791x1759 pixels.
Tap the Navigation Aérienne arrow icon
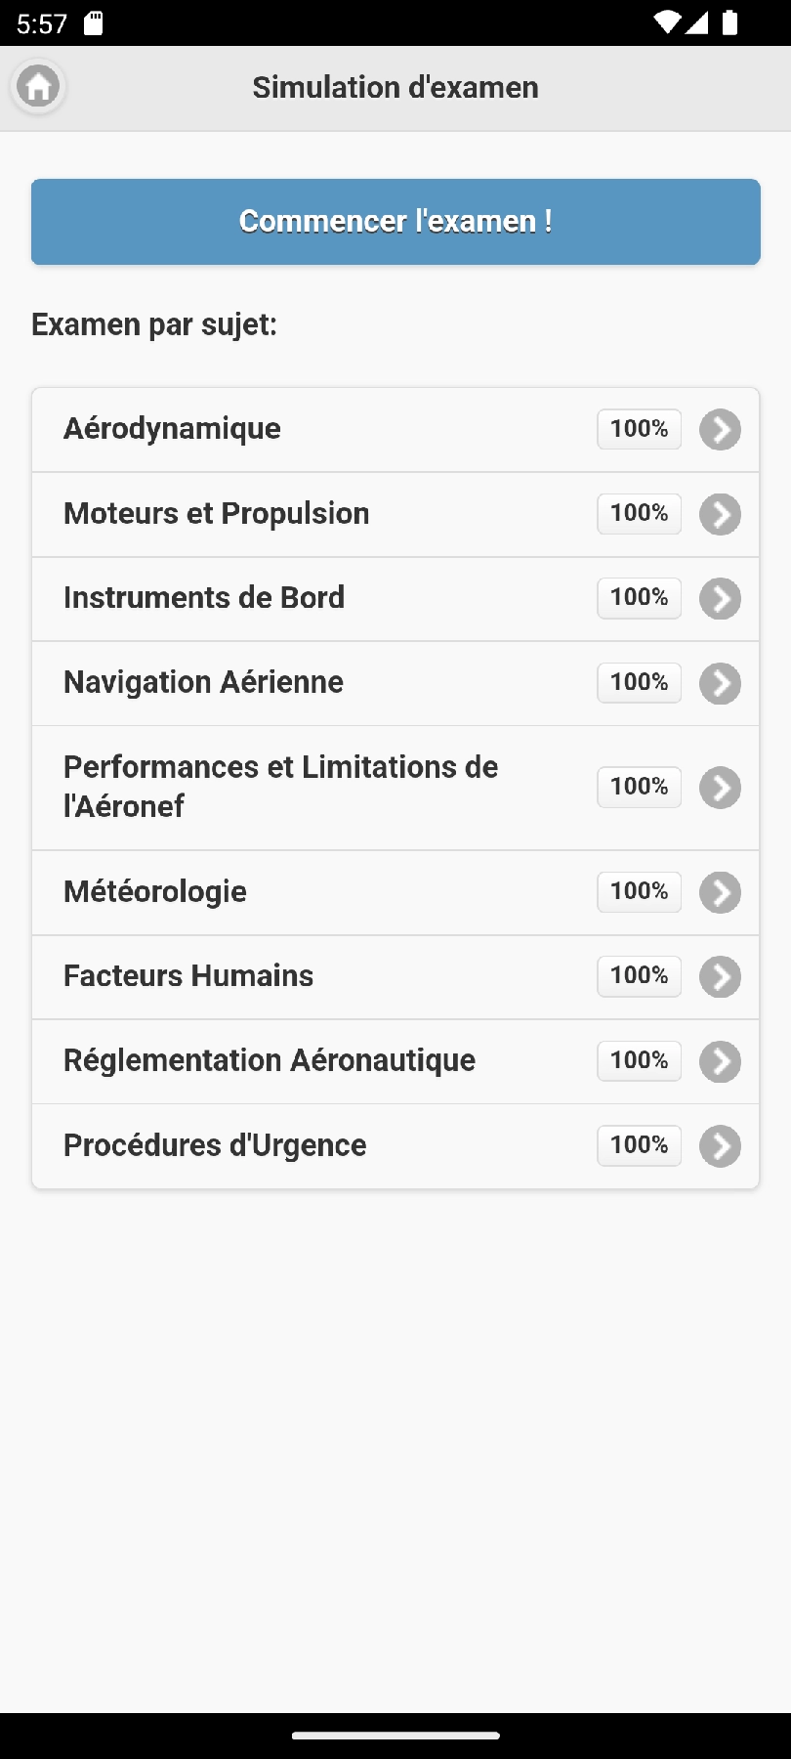click(720, 684)
